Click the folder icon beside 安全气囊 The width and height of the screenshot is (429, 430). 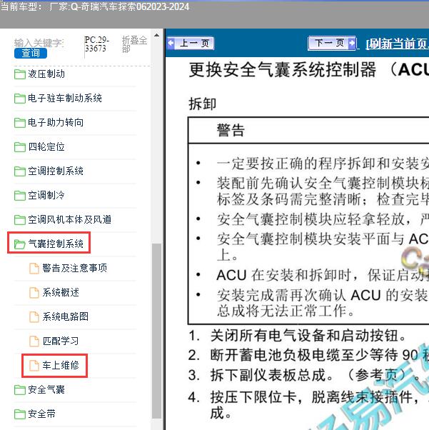pos(20,389)
